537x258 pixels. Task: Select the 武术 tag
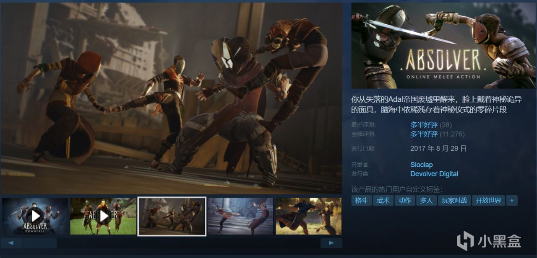(383, 200)
